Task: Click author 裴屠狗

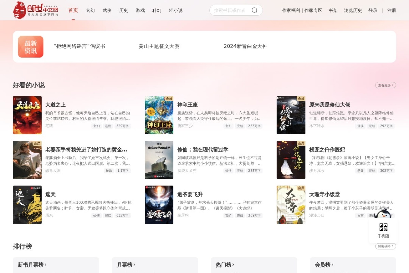Action: 183,215
